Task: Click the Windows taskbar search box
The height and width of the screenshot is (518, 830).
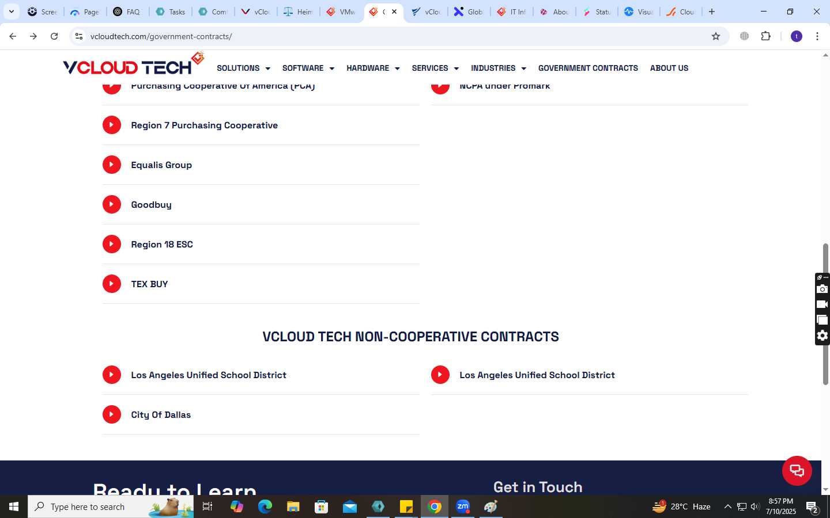Action: point(111,506)
